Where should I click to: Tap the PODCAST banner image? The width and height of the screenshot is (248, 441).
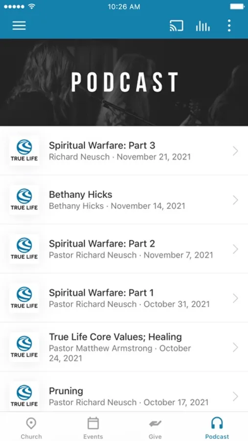click(x=124, y=82)
